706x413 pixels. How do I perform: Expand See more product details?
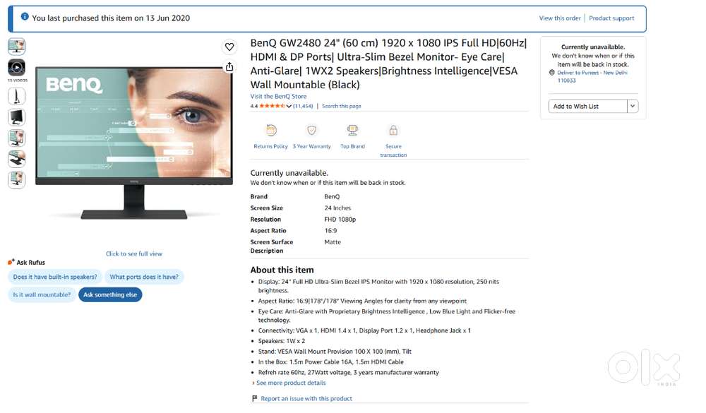click(x=291, y=383)
